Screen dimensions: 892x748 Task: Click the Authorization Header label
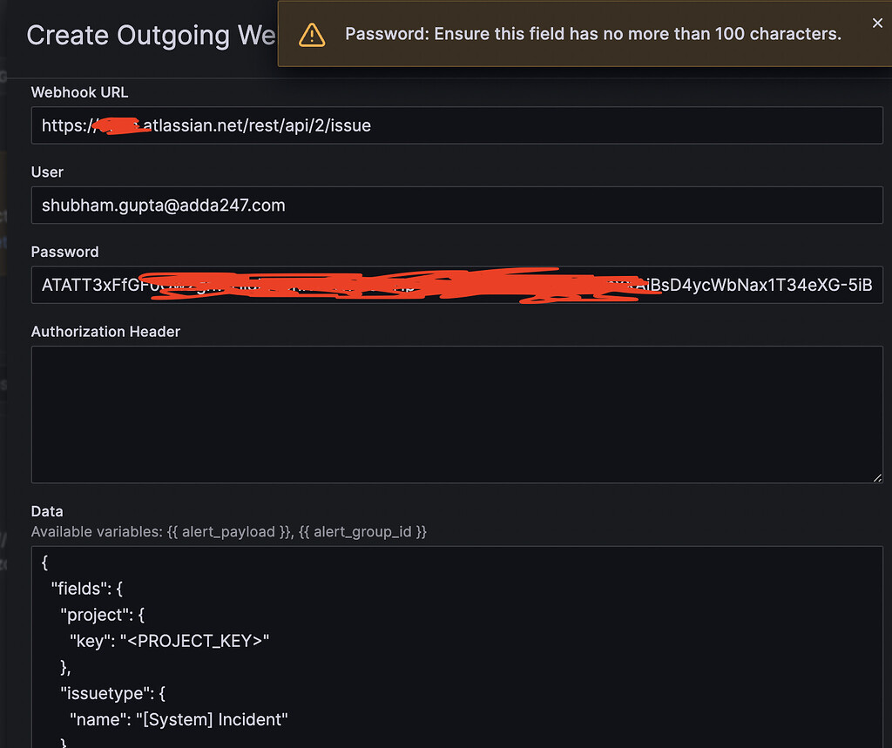105,332
